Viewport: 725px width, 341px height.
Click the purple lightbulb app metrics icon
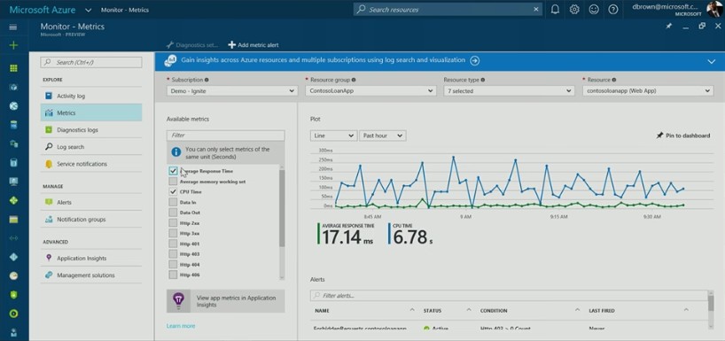[x=178, y=300]
